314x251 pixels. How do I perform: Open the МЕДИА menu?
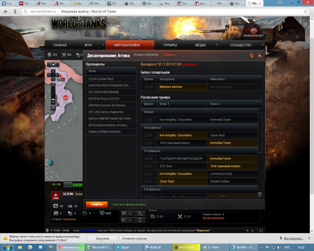click(200, 45)
